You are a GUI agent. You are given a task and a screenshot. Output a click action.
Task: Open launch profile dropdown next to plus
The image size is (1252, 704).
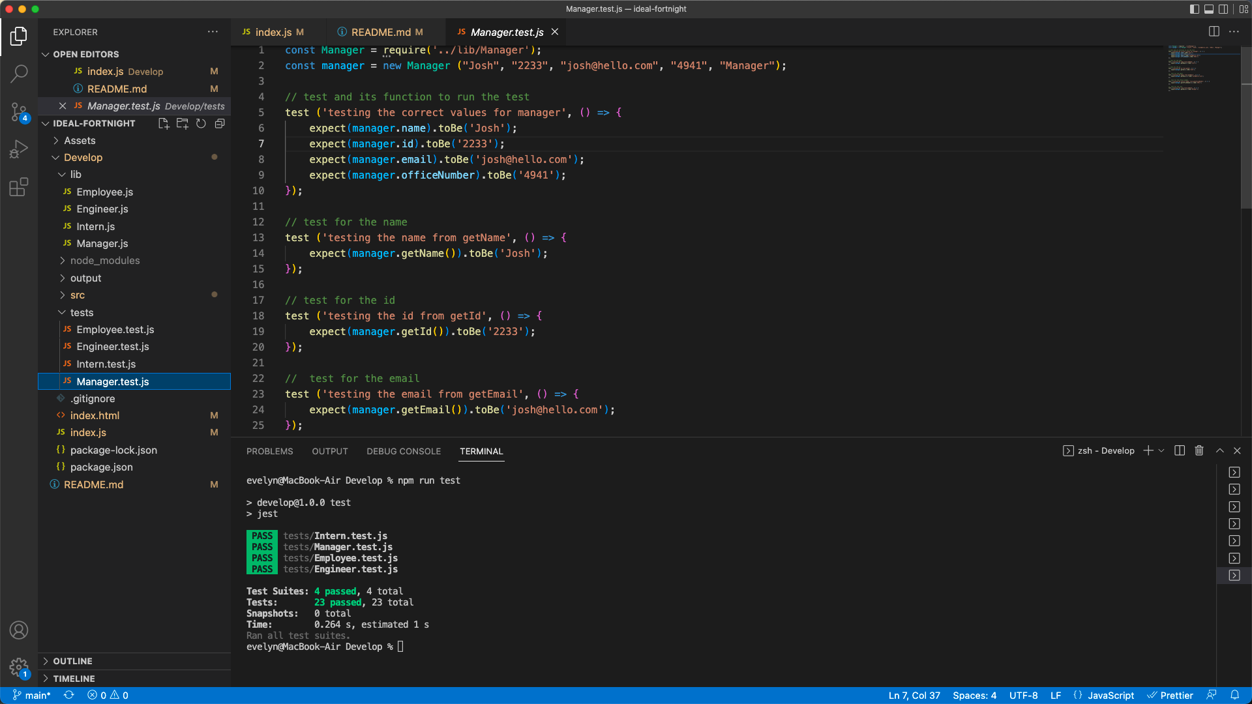1161,450
